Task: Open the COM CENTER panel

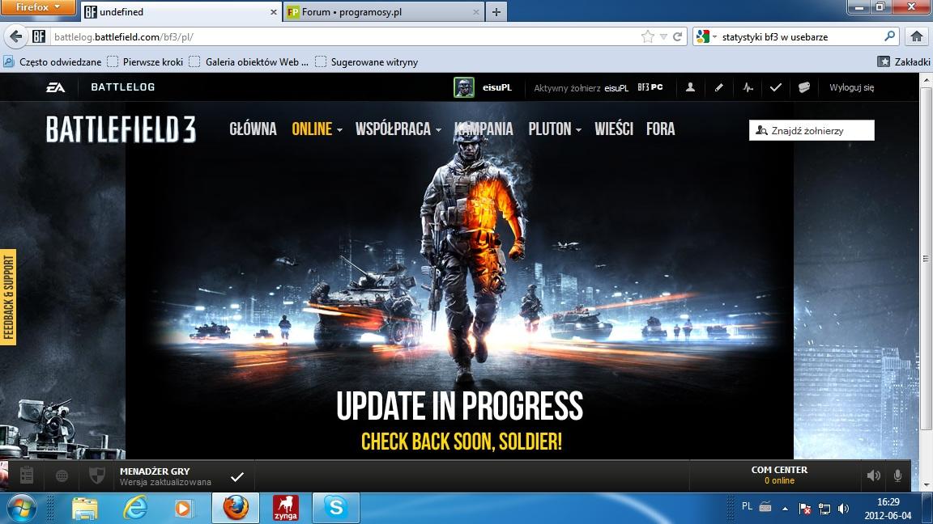Action: pos(779,475)
